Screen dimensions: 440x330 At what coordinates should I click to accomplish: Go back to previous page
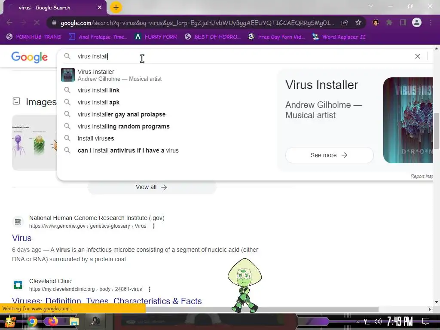point(9,22)
